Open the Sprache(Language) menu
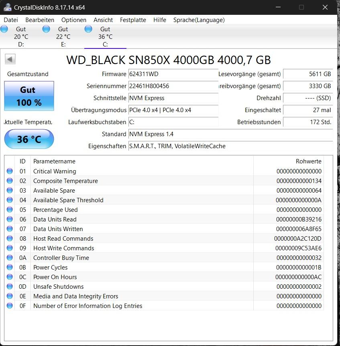 (x=199, y=20)
